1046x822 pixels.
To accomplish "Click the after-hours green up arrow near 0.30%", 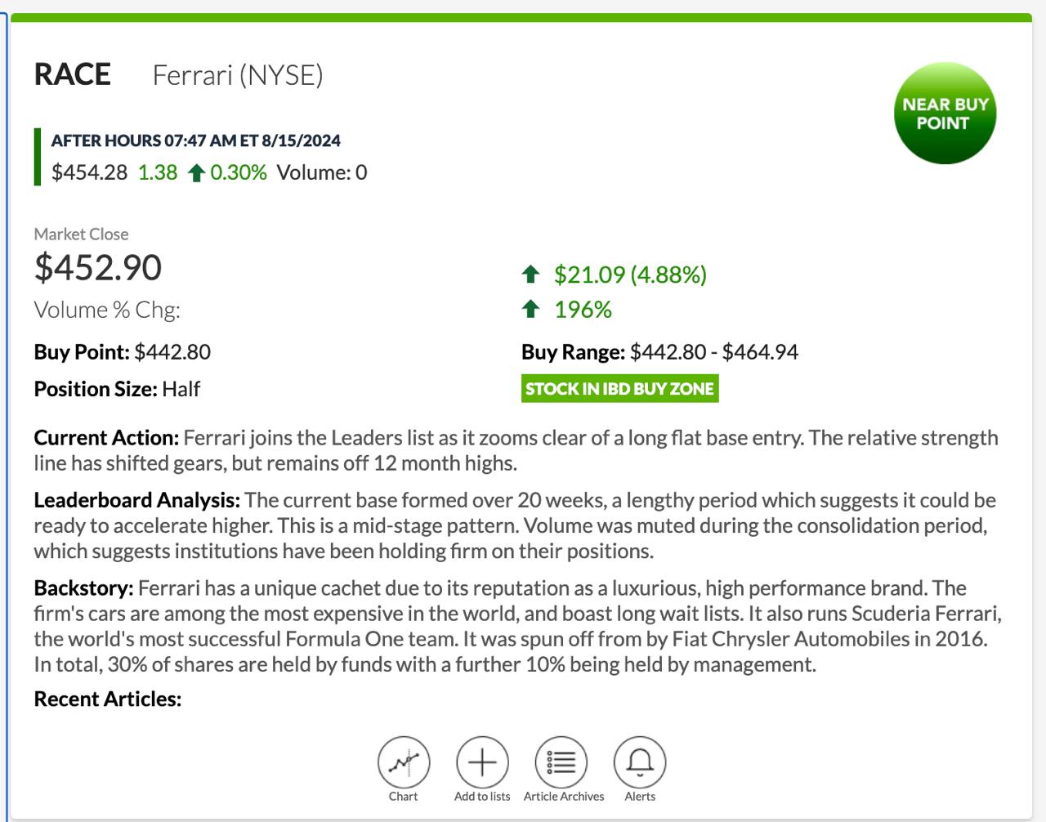I will coord(196,173).
